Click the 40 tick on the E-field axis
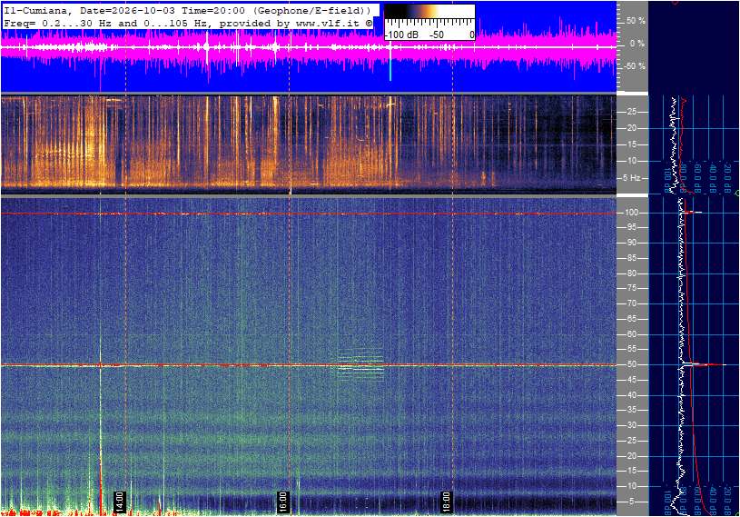 [631, 395]
